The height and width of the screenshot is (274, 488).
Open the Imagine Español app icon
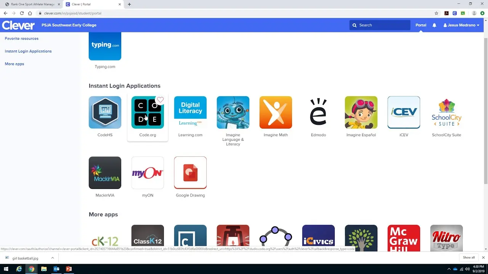[361, 112]
